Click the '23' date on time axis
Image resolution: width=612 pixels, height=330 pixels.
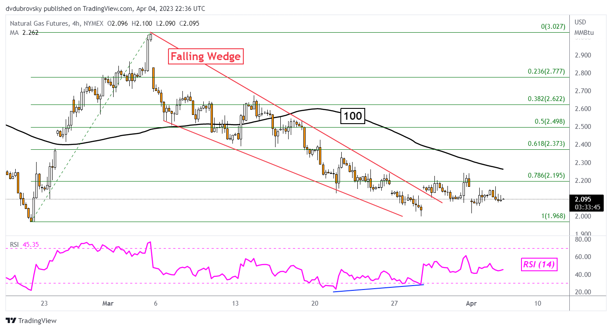click(x=45, y=303)
